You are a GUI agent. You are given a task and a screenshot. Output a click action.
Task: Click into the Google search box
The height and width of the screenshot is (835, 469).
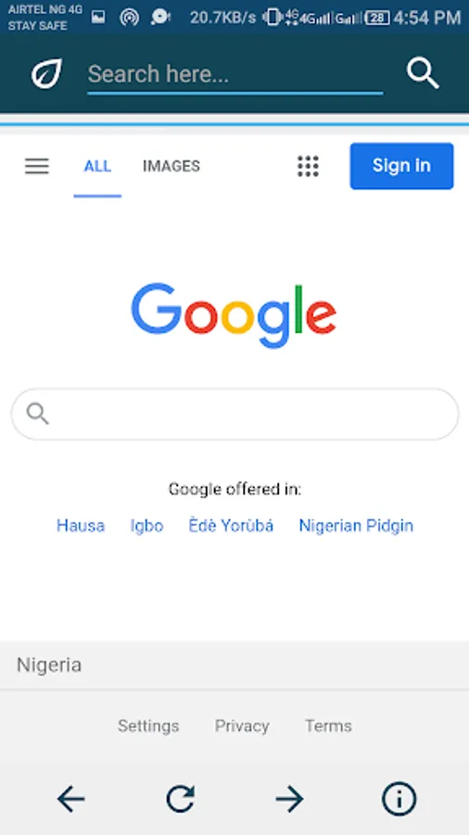(234, 414)
